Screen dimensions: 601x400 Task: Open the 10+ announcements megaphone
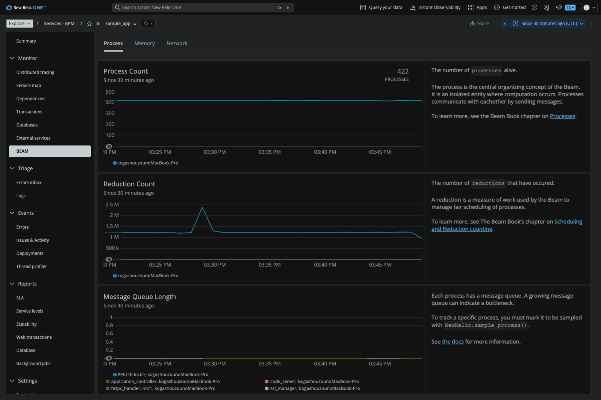tap(565, 8)
